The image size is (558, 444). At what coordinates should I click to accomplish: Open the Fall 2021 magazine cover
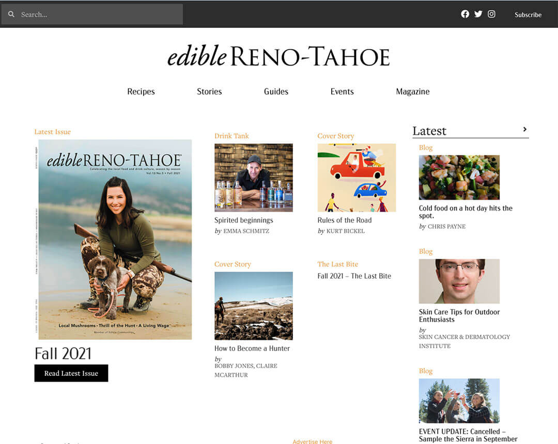coord(115,240)
